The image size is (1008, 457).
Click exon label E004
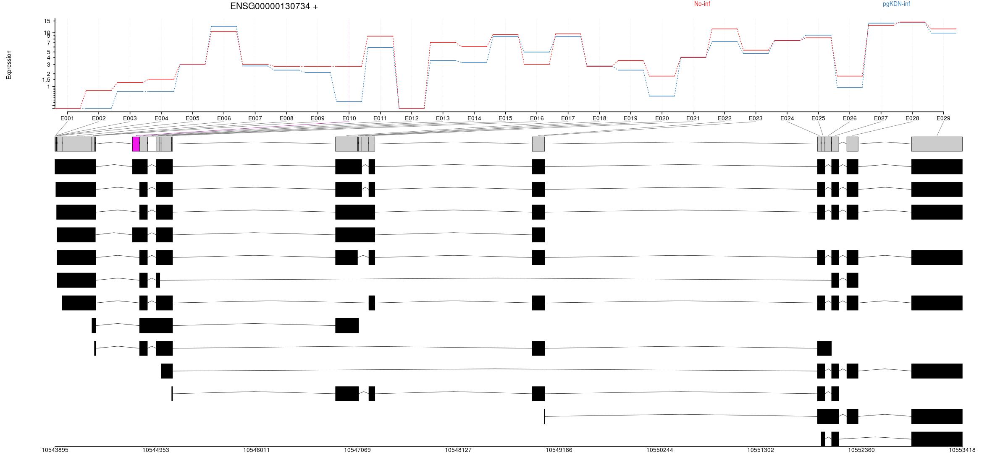coord(161,118)
